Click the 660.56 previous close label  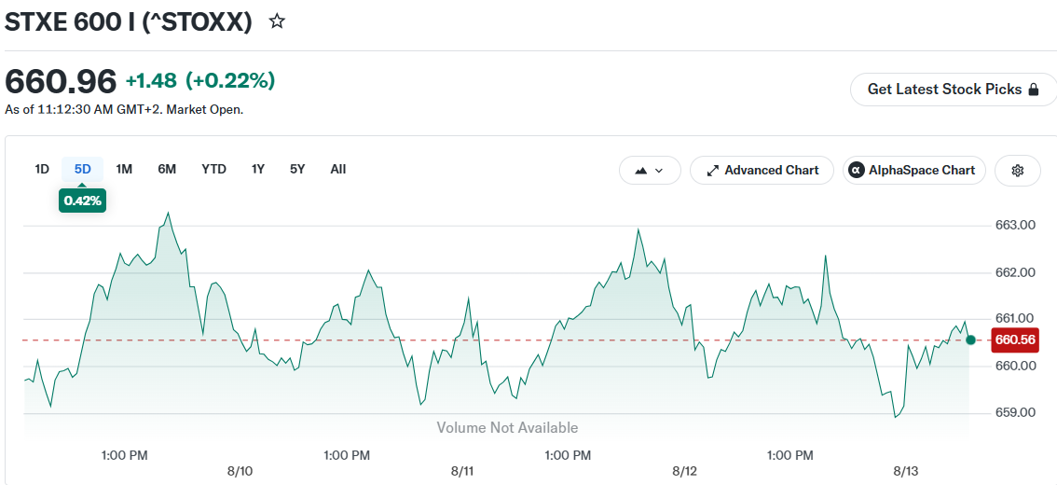pyautogui.click(x=1015, y=340)
